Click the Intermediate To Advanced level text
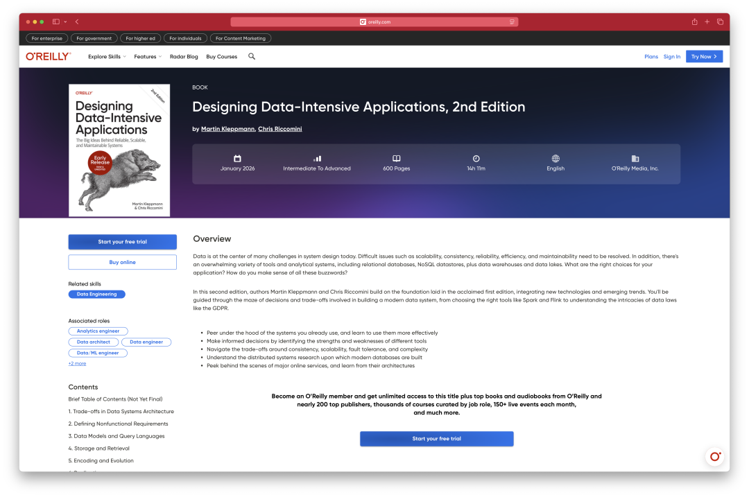 [317, 168]
